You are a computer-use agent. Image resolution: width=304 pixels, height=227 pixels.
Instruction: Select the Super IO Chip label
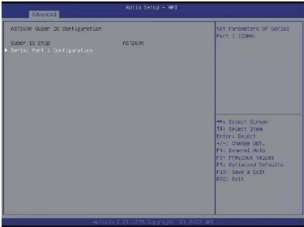pos(30,43)
